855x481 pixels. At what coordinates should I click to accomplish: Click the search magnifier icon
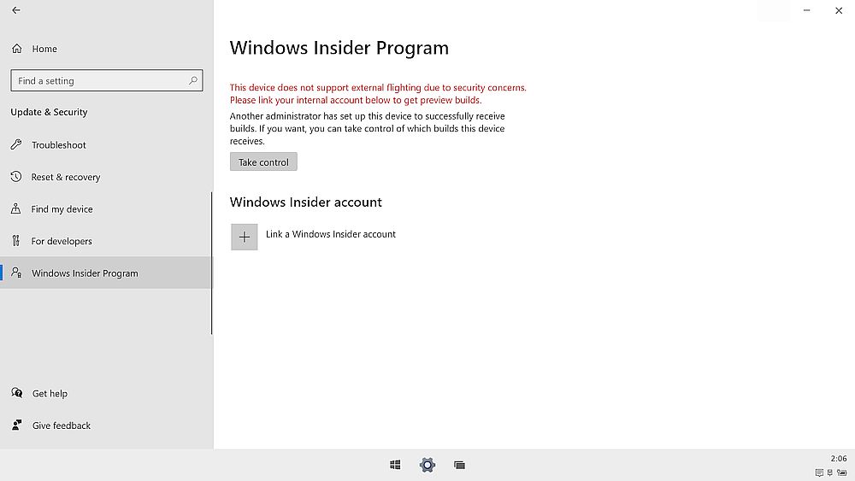pos(193,80)
